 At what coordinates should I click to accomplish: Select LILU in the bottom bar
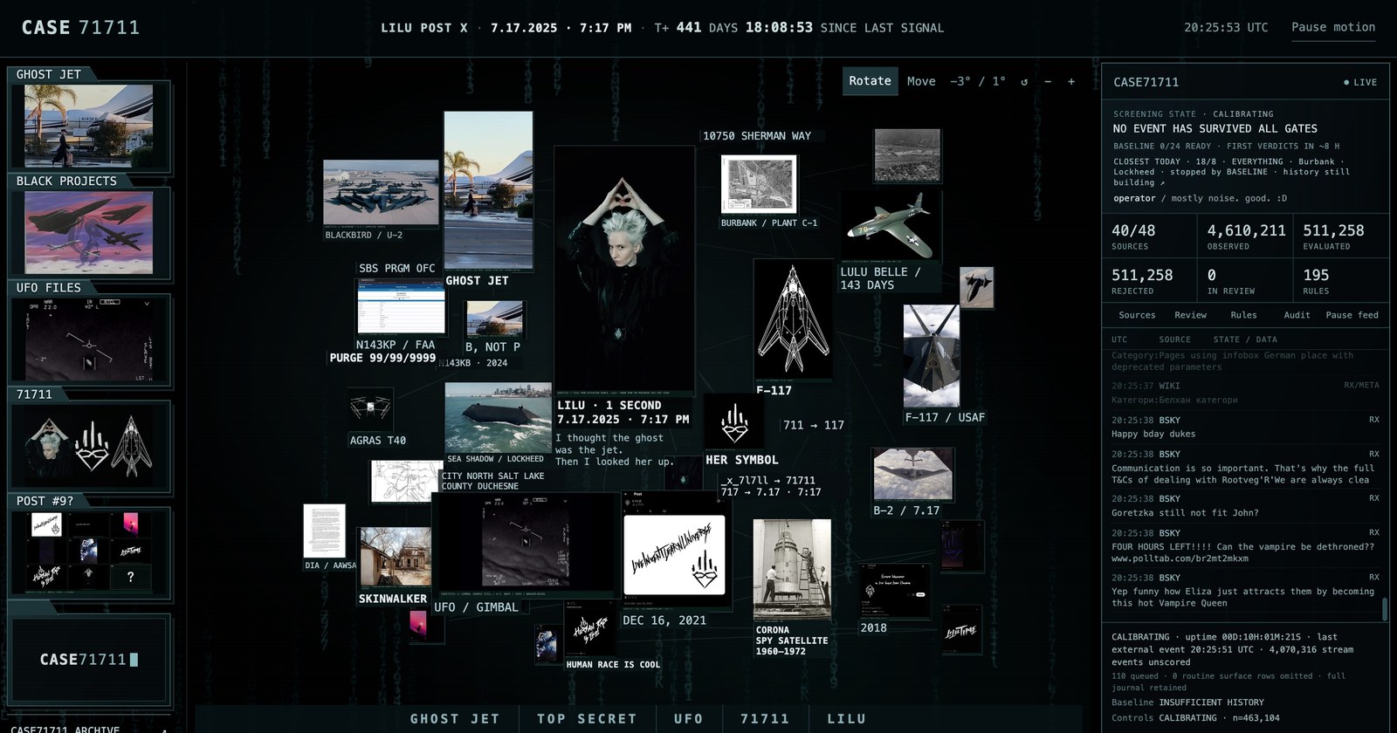[x=846, y=719]
